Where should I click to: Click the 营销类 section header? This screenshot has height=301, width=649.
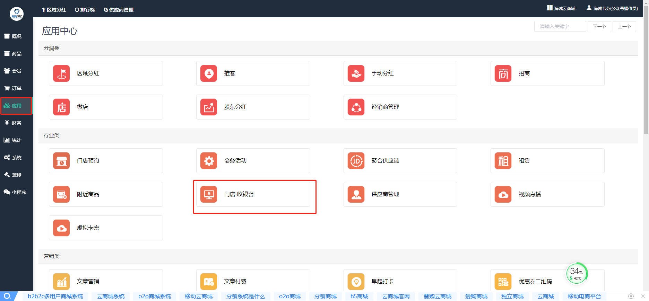point(338,256)
